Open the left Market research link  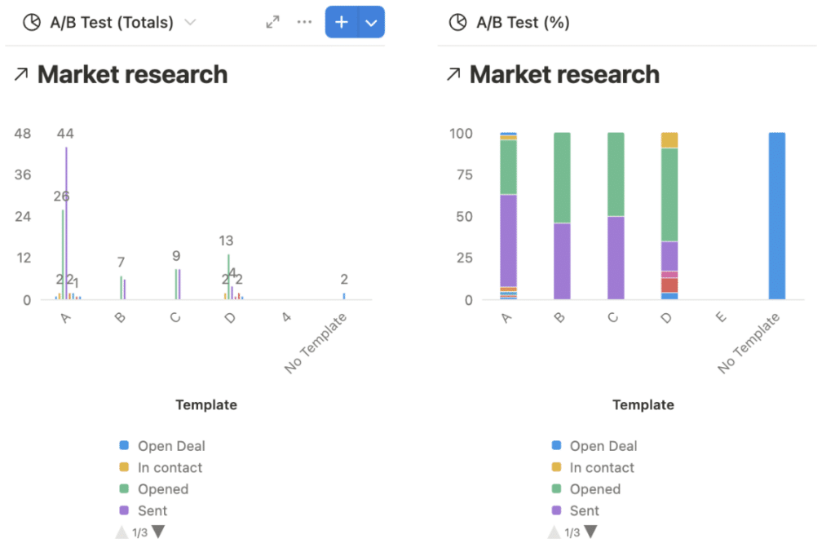tap(133, 74)
